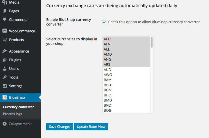Click the Pages icon in sidebar
Image resolution: width=209 pixels, height=138 pixels.
point(5,11)
